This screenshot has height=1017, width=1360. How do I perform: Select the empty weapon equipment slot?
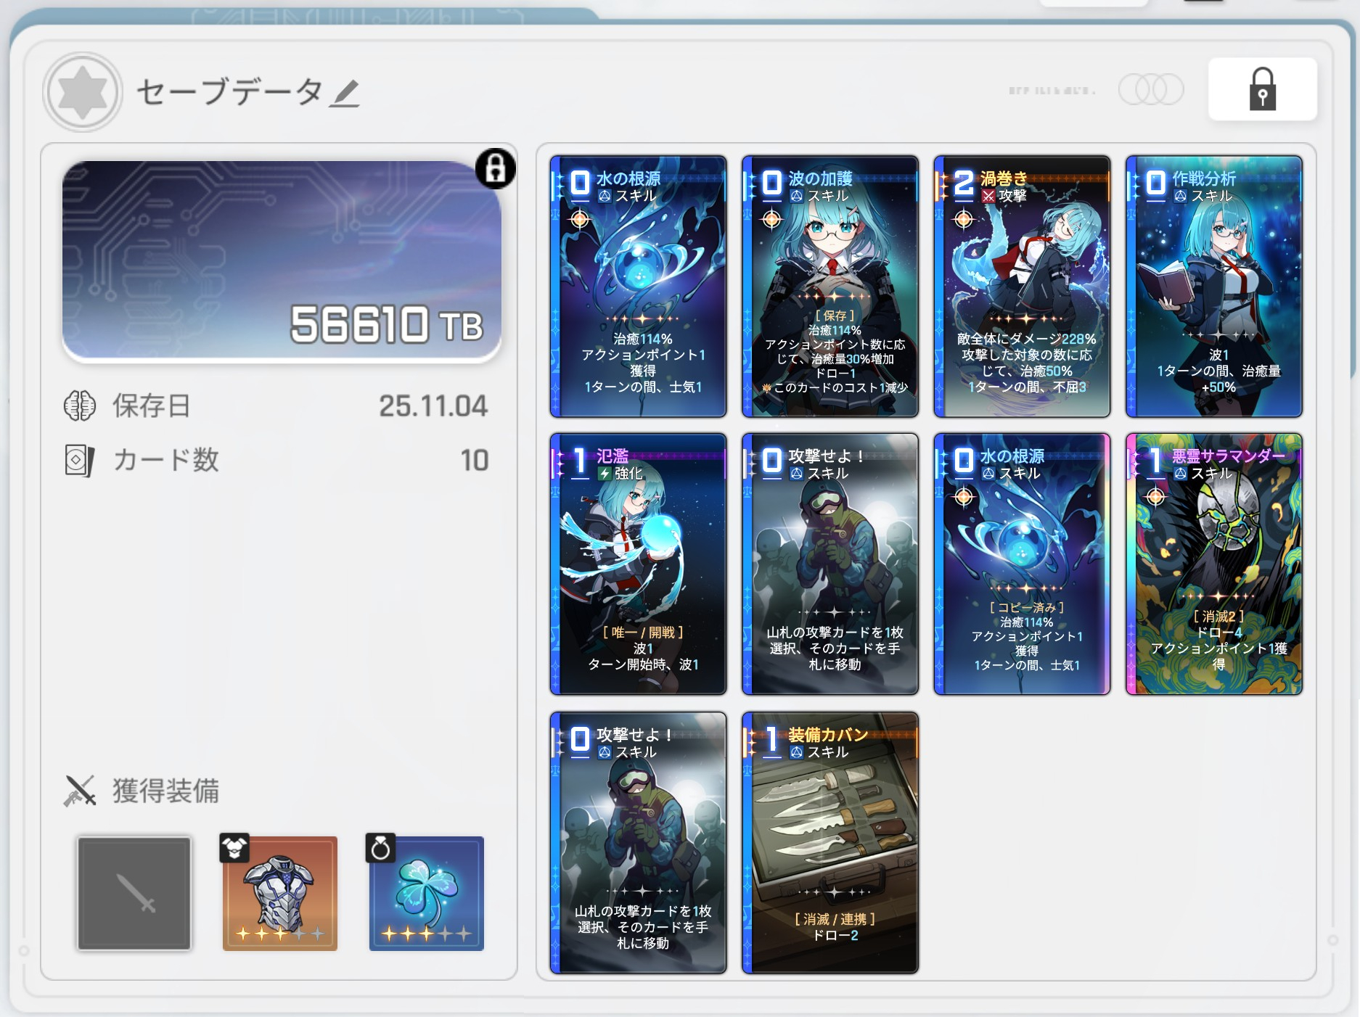[x=134, y=893]
